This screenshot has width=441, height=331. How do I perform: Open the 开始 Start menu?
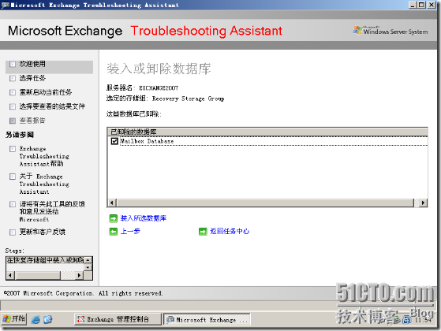[x=13, y=319]
